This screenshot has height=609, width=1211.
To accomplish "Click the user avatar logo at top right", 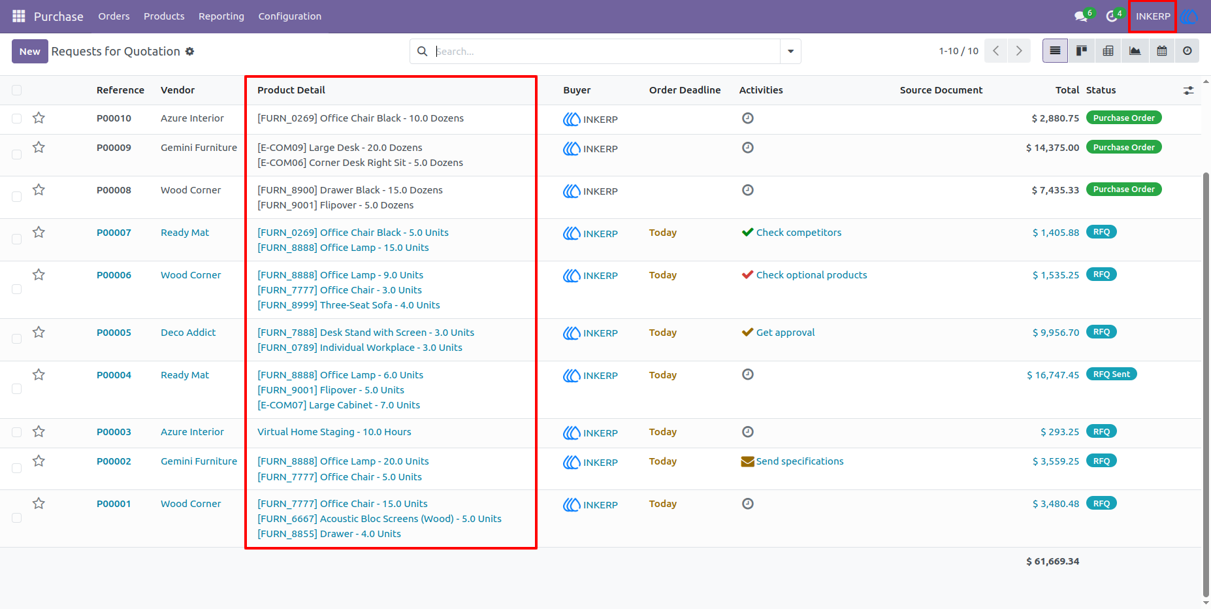I will pyautogui.click(x=1189, y=16).
